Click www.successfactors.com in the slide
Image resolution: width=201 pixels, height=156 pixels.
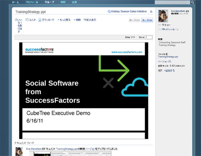tap(127, 52)
